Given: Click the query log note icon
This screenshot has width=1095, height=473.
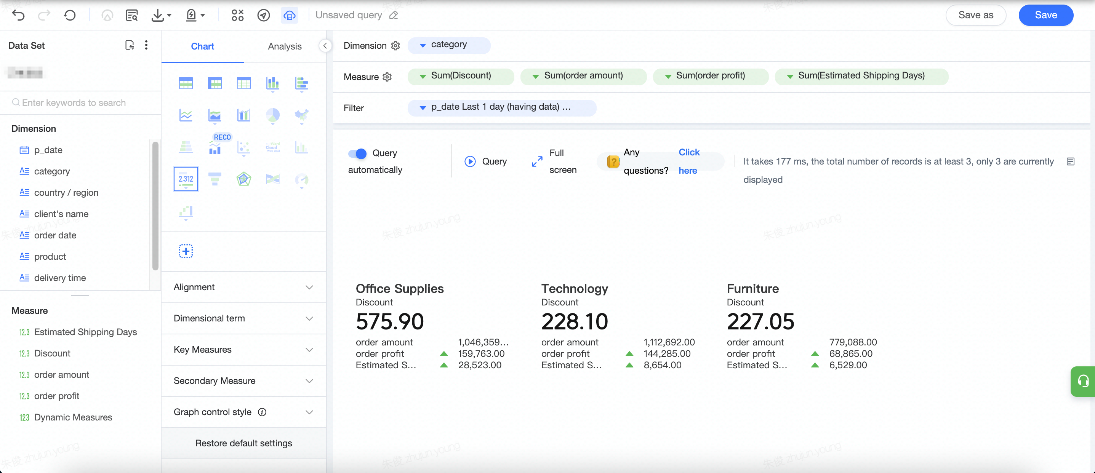Looking at the screenshot, I should (1070, 161).
